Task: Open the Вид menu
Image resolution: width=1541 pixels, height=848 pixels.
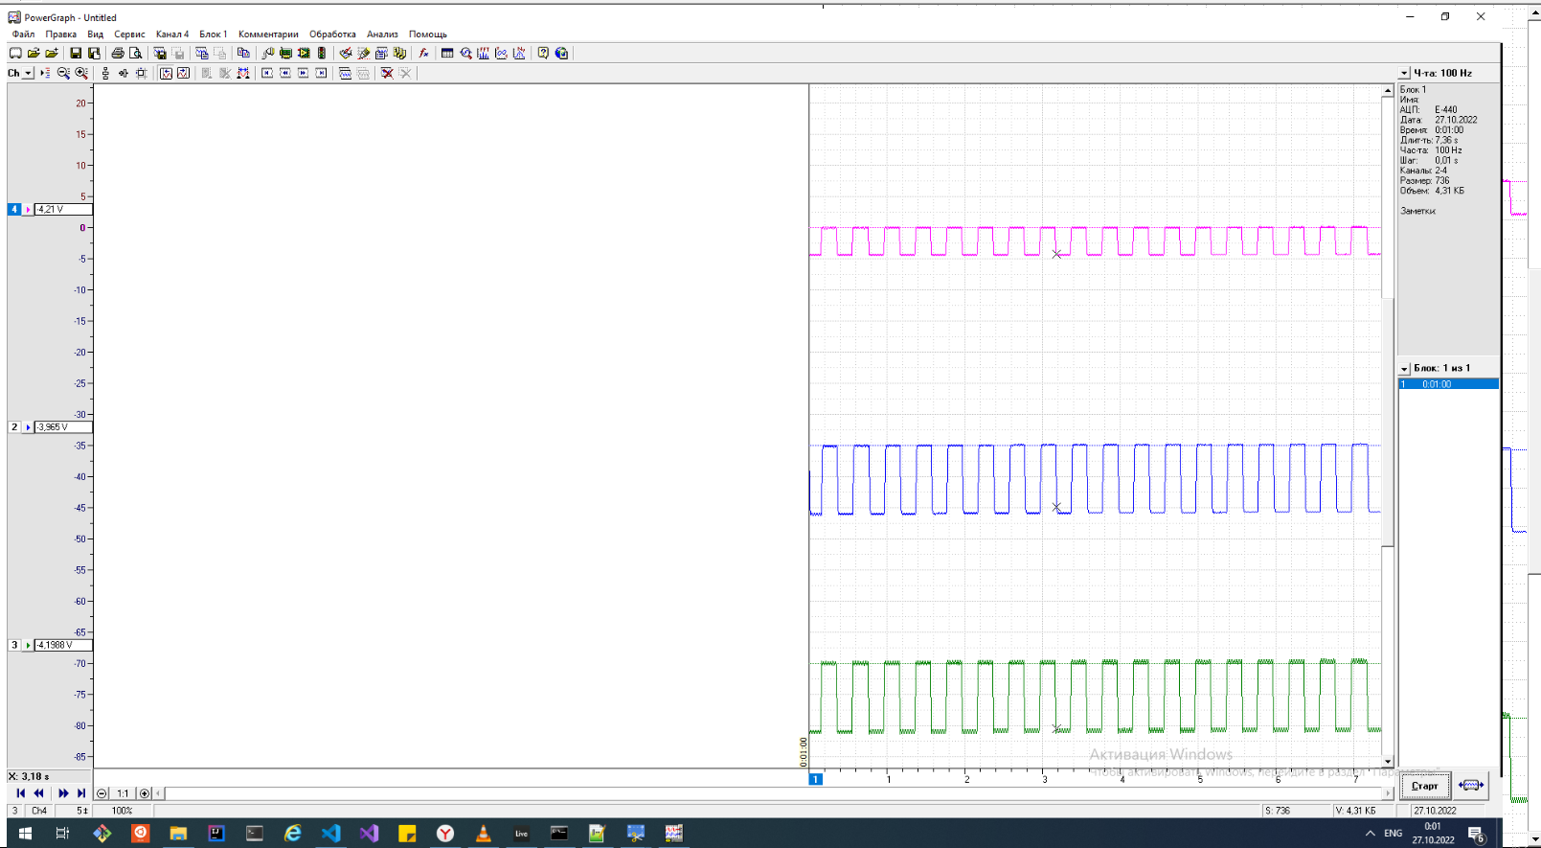Action: click(x=96, y=34)
